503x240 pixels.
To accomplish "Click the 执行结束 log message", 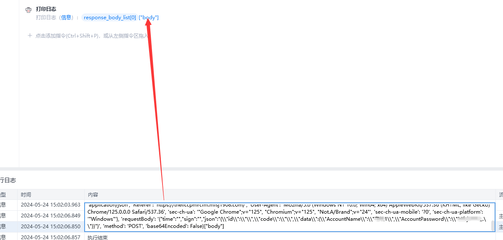I will point(98,237).
